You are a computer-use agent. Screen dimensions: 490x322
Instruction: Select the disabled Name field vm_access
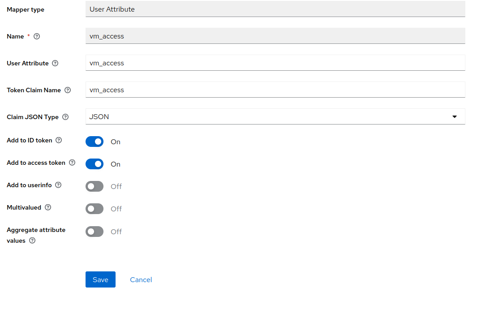pyautogui.click(x=275, y=36)
